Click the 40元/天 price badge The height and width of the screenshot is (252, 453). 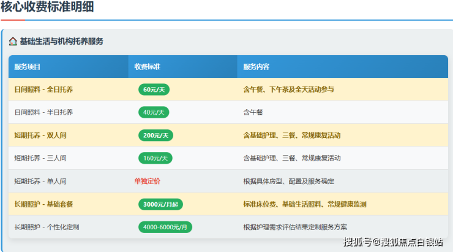pyautogui.click(x=154, y=112)
